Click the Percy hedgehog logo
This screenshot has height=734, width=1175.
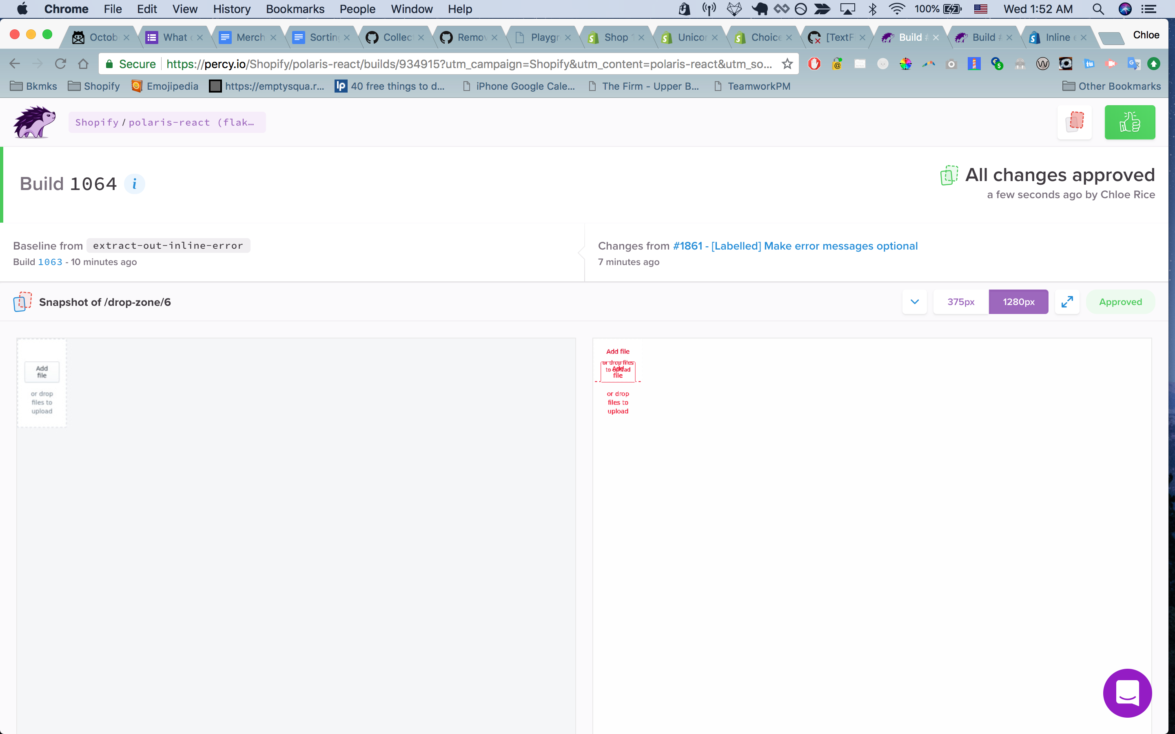pyautogui.click(x=34, y=122)
